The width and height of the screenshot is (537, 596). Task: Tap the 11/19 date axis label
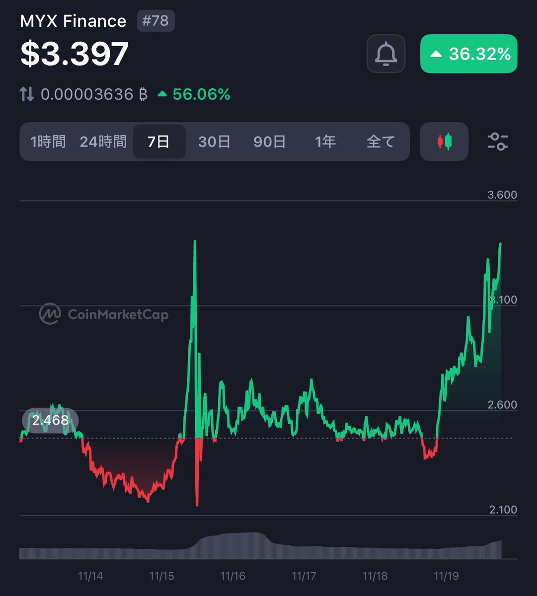click(x=446, y=576)
